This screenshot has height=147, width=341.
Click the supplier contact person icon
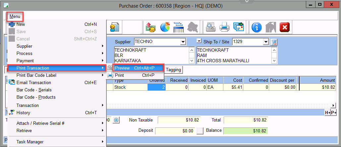point(115,27)
